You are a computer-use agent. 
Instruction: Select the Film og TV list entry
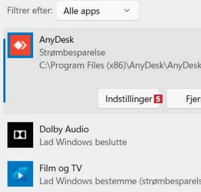(x=102, y=174)
